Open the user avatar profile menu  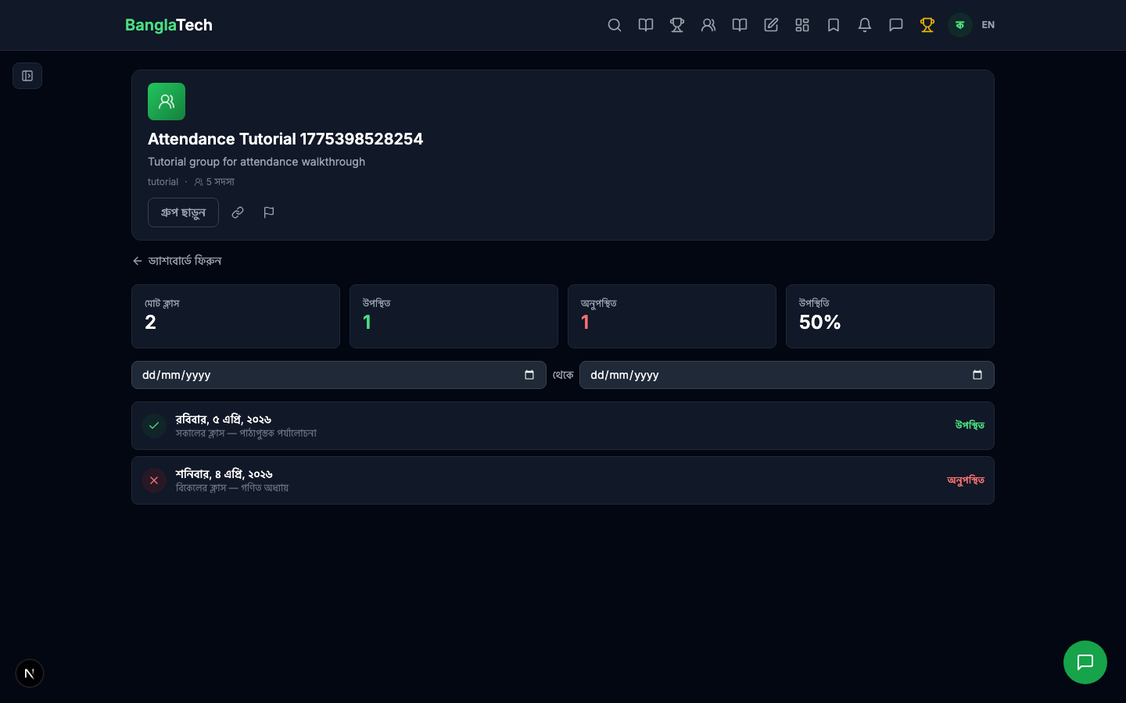[x=959, y=25]
